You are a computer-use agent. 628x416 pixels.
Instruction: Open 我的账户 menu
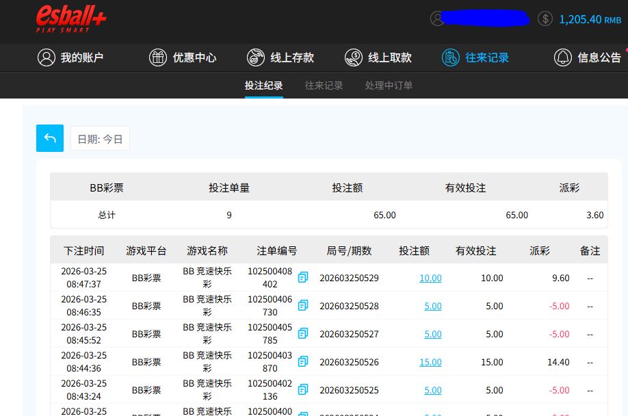pos(70,57)
